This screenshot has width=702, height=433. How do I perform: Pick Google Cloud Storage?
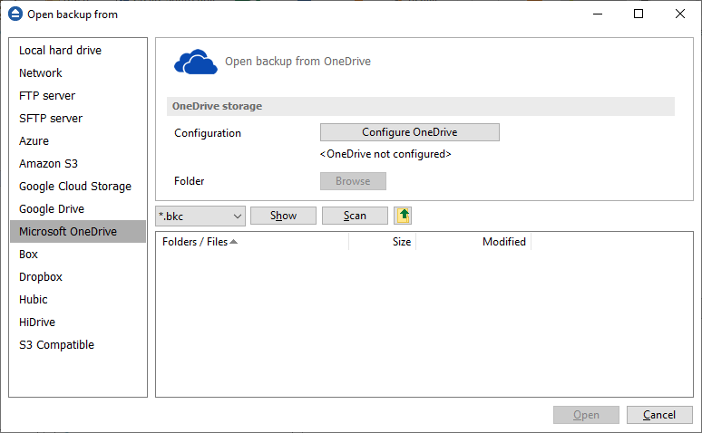[x=78, y=186]
